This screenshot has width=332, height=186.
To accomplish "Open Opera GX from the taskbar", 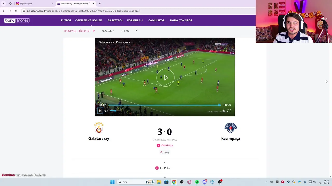I will point(189,182).
